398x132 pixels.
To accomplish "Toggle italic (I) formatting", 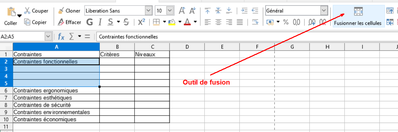I will [x=100, y=22].
